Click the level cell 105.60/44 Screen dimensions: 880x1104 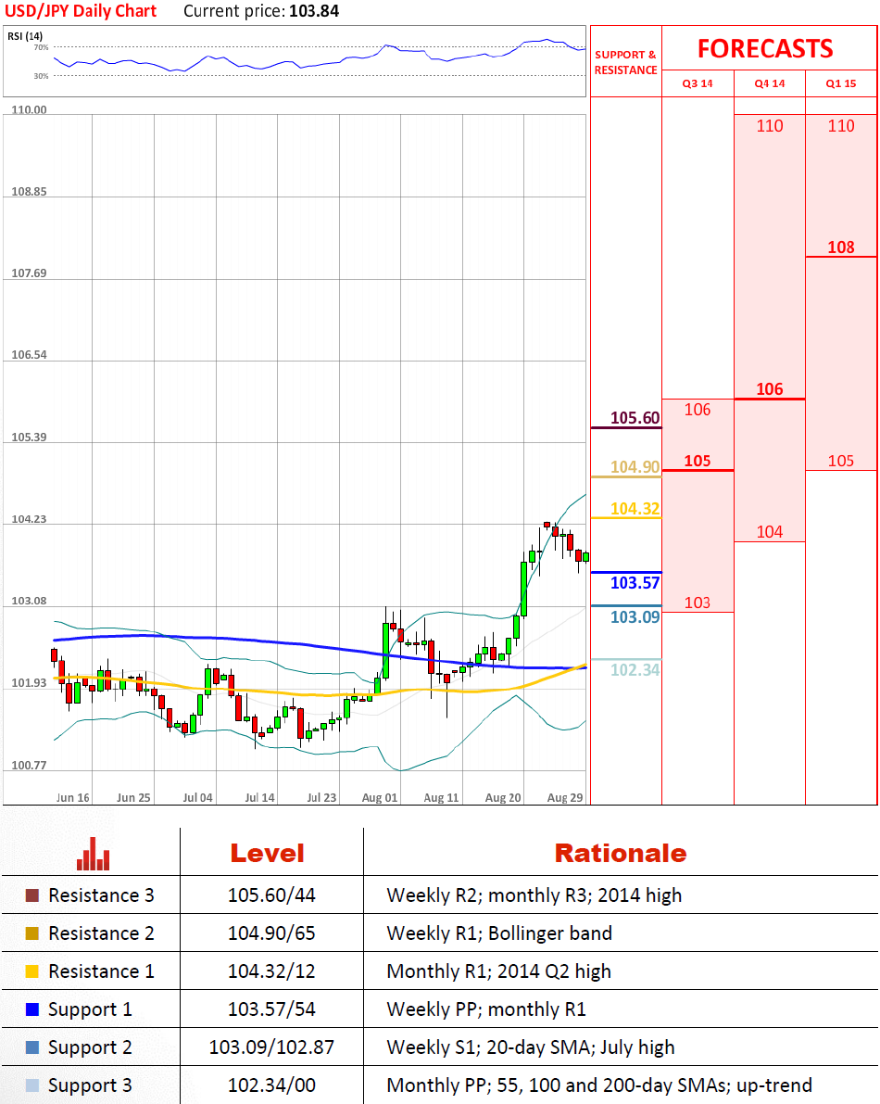(x=271, y=895)
